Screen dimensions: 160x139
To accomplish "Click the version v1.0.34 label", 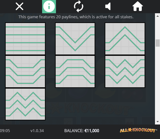I will [37, 131].
